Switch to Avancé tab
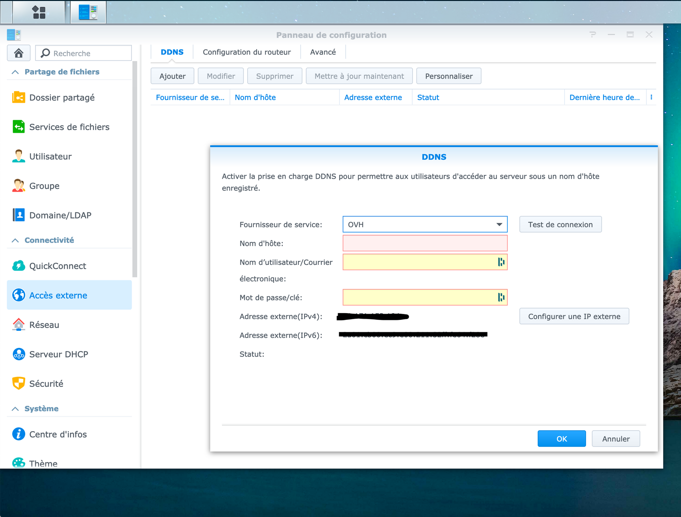Screen dimensions: 681x517 coord(323,52)
